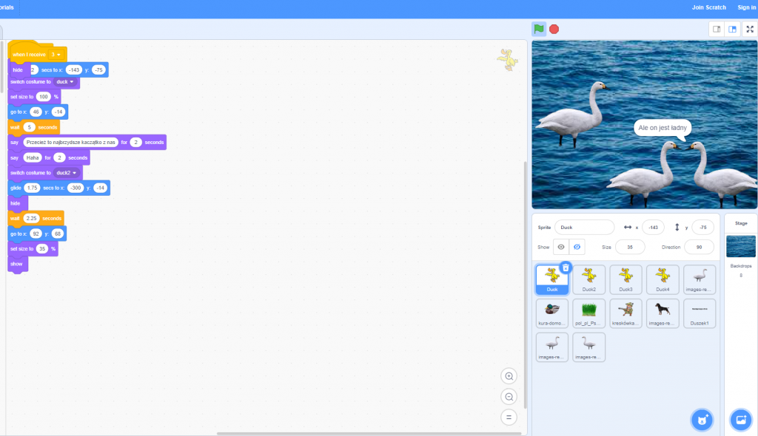The width and height of the screenshot is (758, 436).
Task: Switch to large stage layout
Action: coord(732,29)
